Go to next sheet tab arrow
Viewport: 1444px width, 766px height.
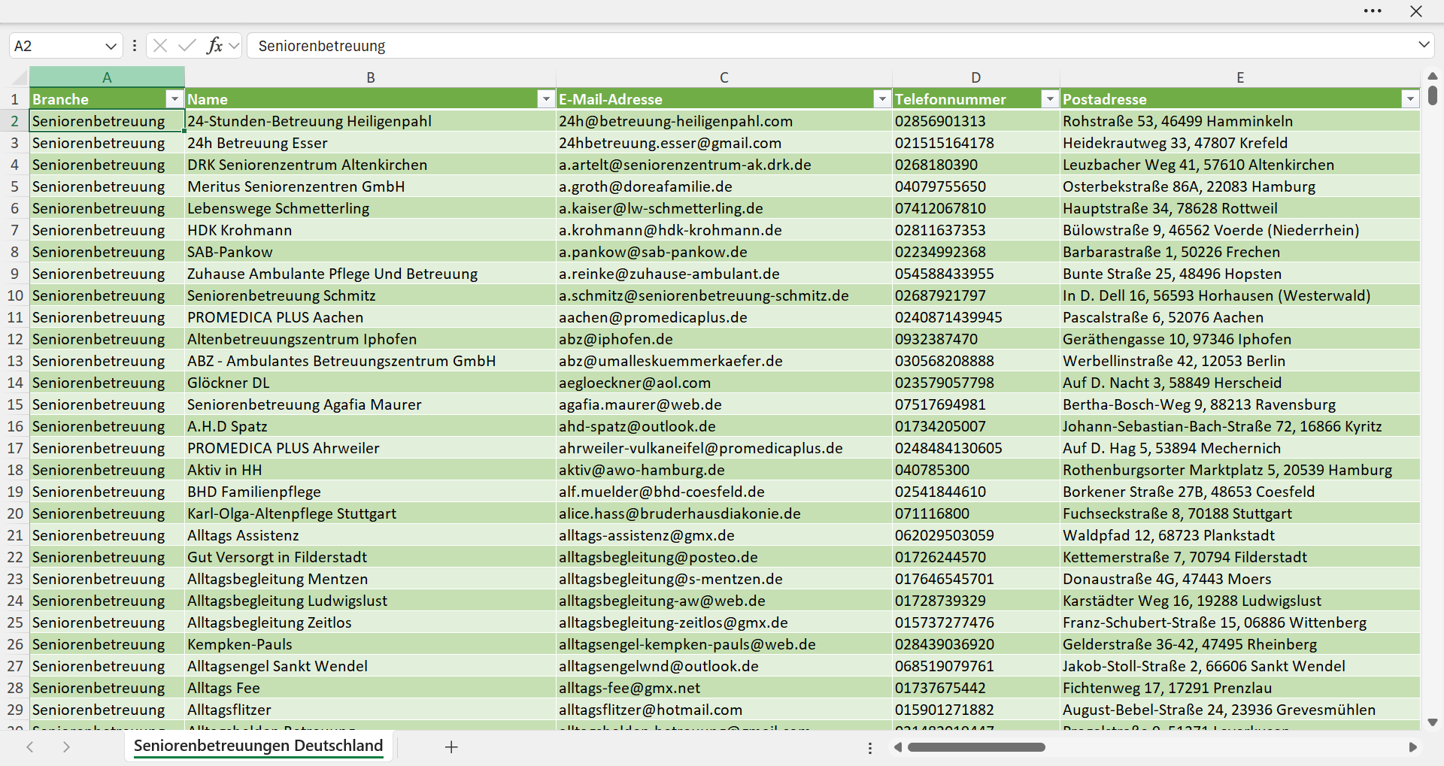click(x=66, y=746)
